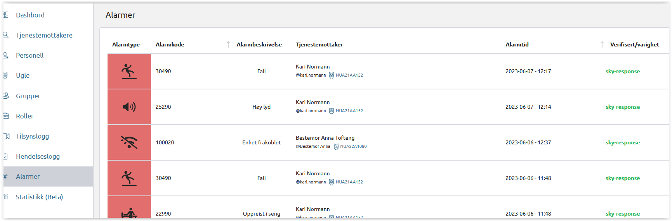The width and height of the screenshot is (672, 221).
Task: Click the sky-response link in the Høy lyd row
Action: [x=622, y=107]
